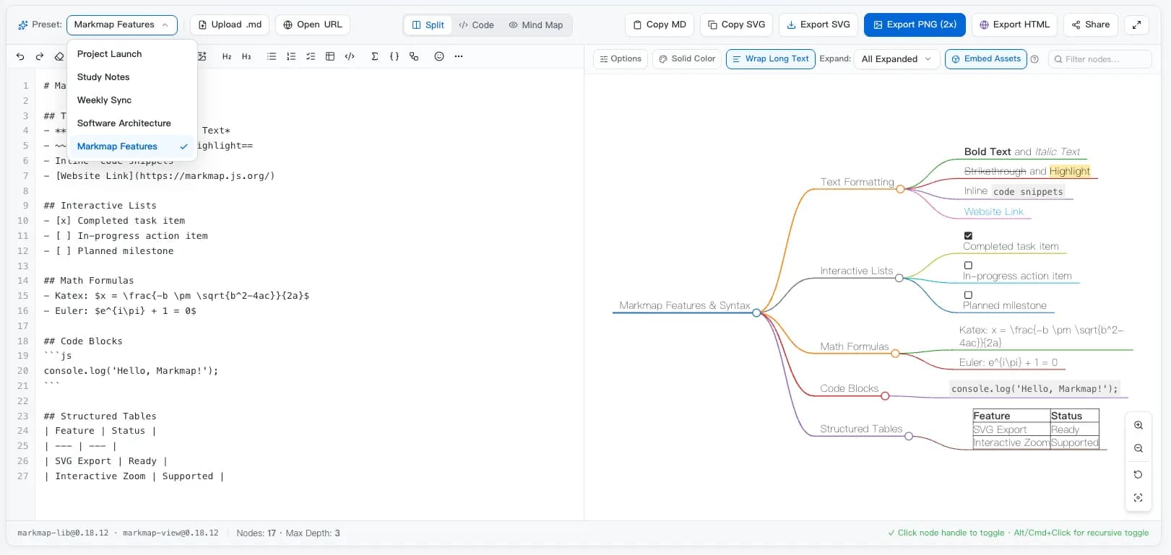Click 'Nodes: 17' in the status bar

coord(256,533)
